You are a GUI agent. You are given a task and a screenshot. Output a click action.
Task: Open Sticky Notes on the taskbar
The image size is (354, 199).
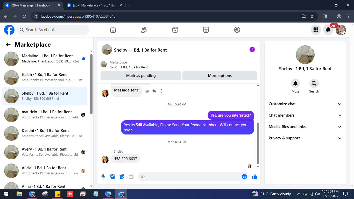coord(58,194)
